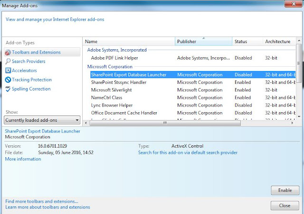This screenshot has height=214, width=304.
Task: Select Toolbars and Extensions add-on type
Action: click(42, 52)
